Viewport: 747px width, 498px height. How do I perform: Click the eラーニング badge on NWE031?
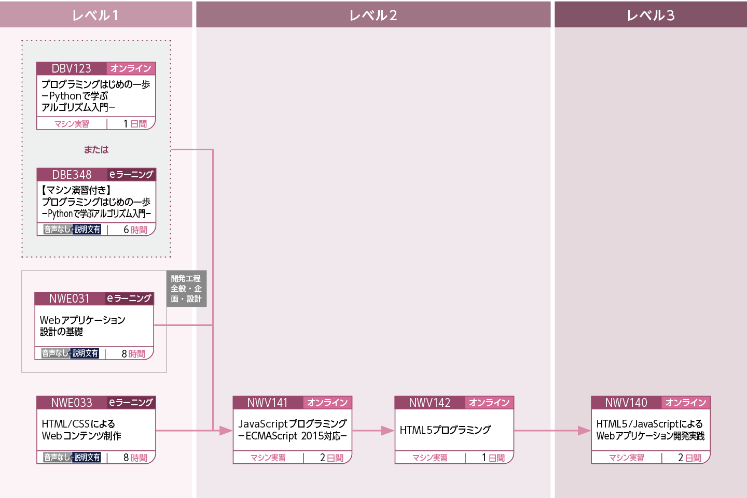(129, 298)
